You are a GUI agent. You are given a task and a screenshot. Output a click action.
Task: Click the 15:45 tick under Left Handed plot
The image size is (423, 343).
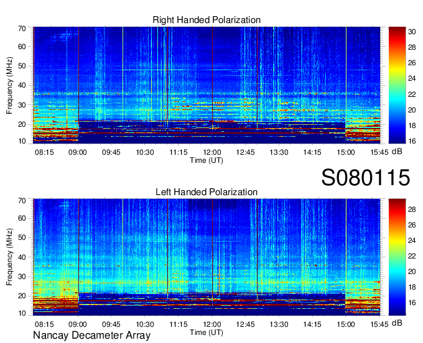coord(379,324)
